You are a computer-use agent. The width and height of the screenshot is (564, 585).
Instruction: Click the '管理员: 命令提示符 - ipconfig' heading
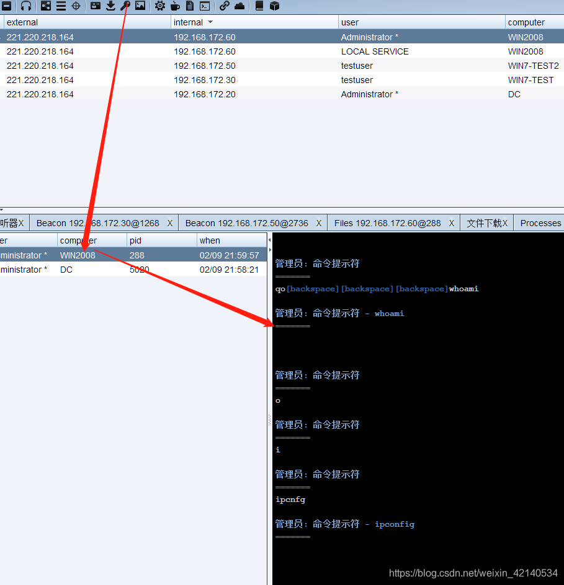click(345, 524)
